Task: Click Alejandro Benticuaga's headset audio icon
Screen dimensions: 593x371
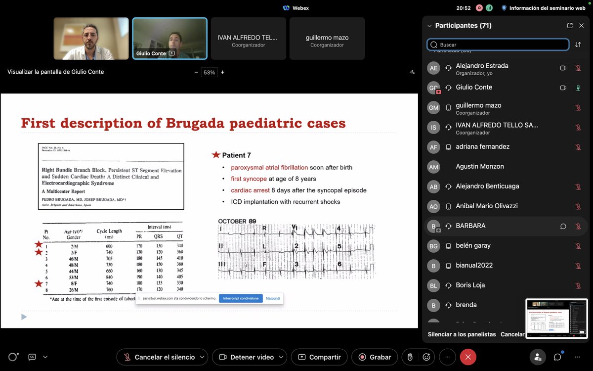Action: click(x=449, y=186)
